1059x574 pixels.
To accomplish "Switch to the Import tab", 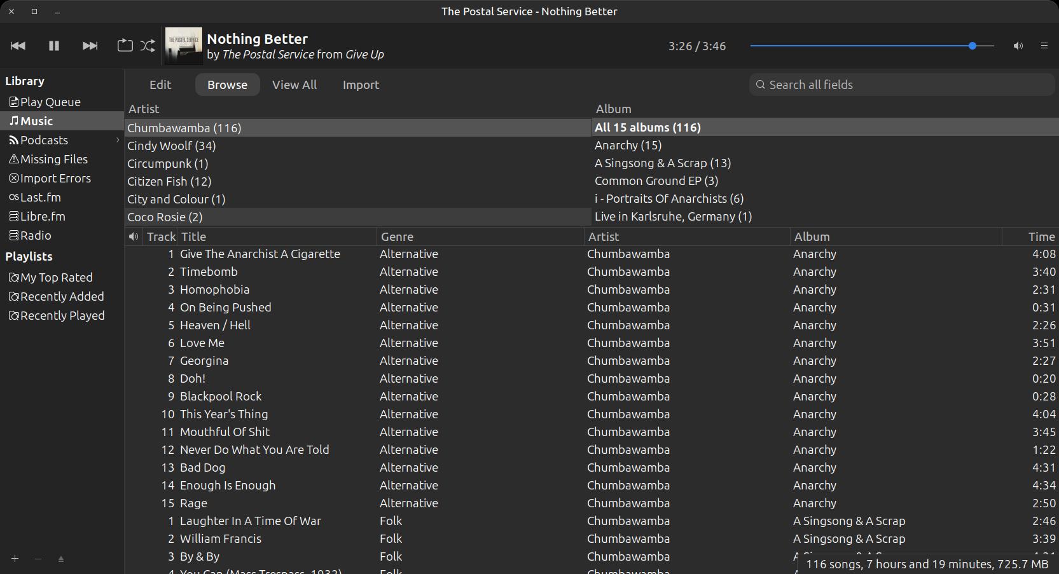I will [x=360, y=85].
